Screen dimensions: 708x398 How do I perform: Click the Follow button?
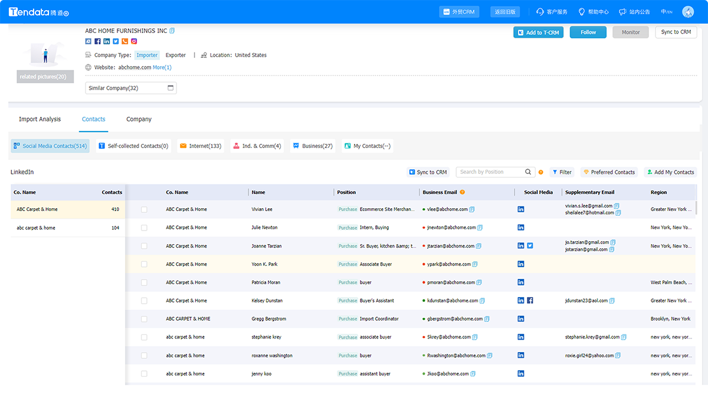click(588, 32)
